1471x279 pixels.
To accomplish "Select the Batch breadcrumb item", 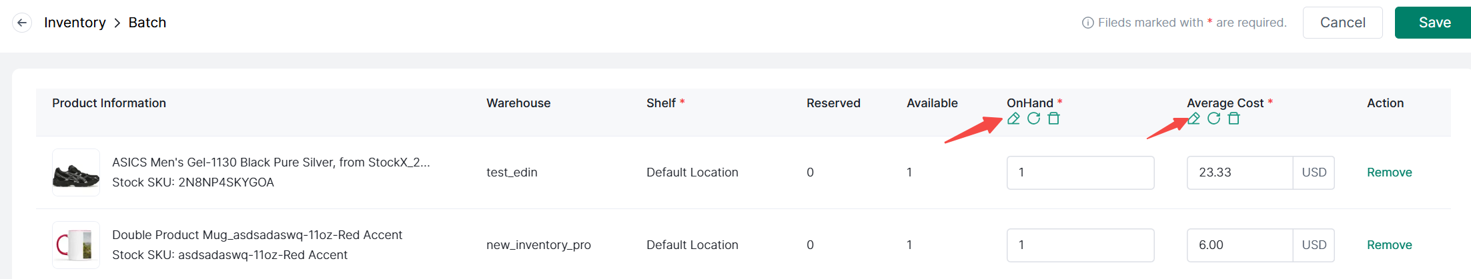I will pos(147,23).
